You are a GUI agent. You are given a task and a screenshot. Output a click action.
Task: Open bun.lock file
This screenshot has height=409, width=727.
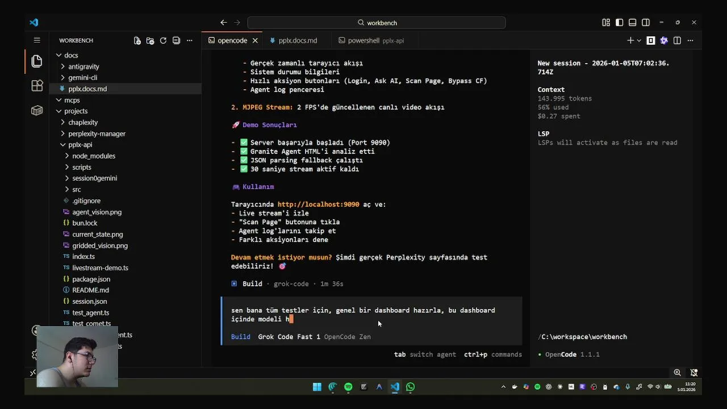click(125, 223)
